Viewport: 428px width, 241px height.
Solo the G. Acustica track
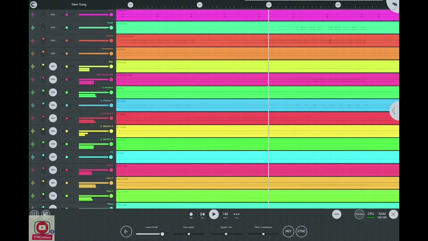[53, 92]
